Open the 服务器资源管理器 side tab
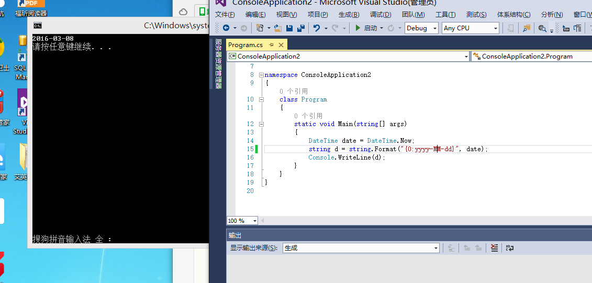The width and height of the screenshot is (592, 283). [218, 63]
